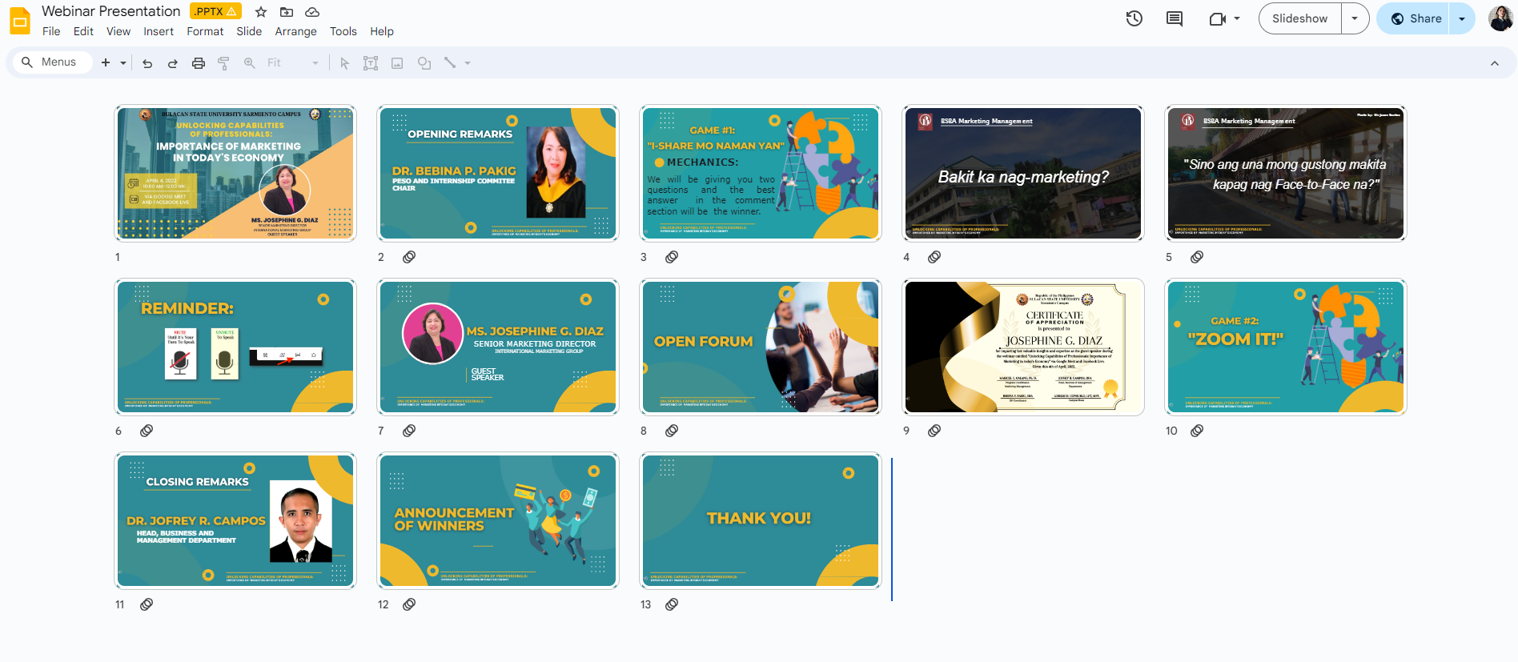Select the Game #1 slide thumbnail
Viewport: 1518px width, 662px height.
761,174
